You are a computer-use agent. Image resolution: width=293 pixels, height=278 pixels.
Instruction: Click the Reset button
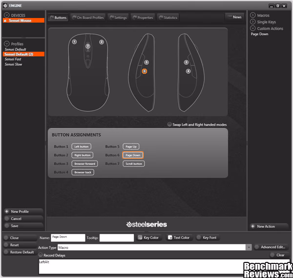pos(20,245)
